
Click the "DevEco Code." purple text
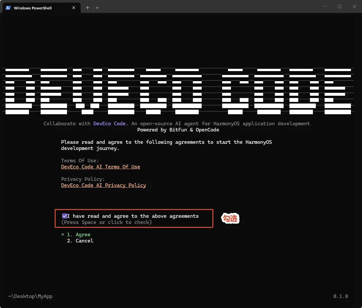(x=111, y=123)
